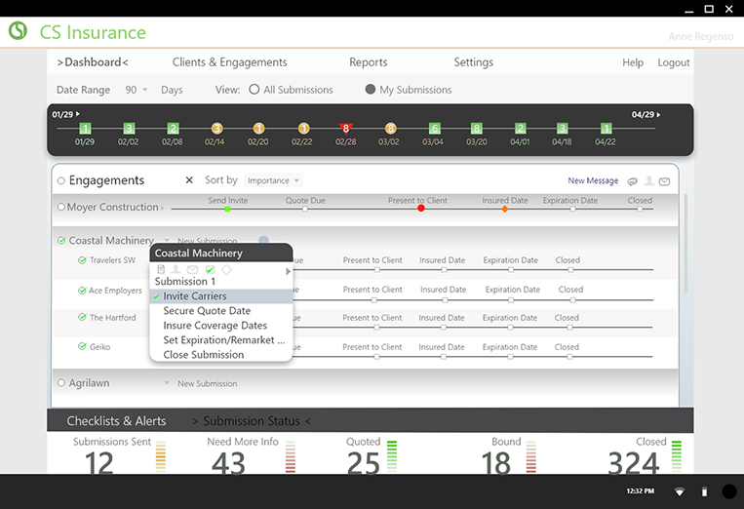
Task: Open the Importance sort dropdown
Action: click(x=273, y=180)
